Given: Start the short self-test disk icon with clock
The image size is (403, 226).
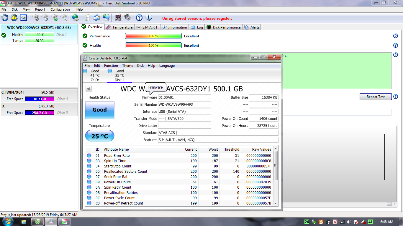Looking at the screenshot, I should (x=45, y=18).
